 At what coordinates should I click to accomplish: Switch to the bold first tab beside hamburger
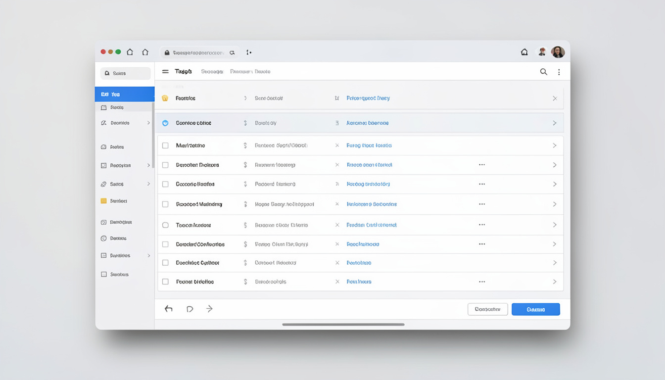[x=183, y=72]
